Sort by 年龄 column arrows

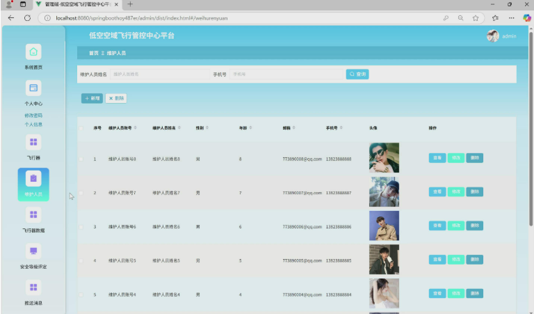(x=250, y=128)
